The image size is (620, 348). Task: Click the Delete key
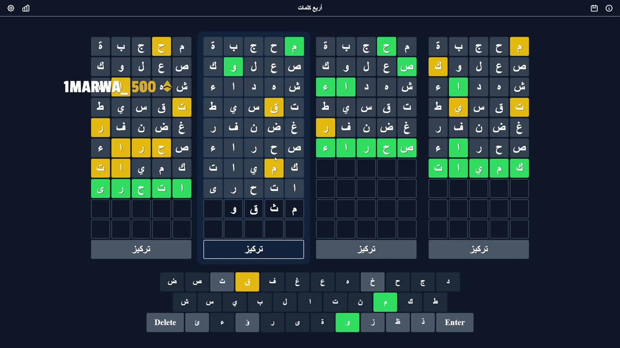[165, 322]
